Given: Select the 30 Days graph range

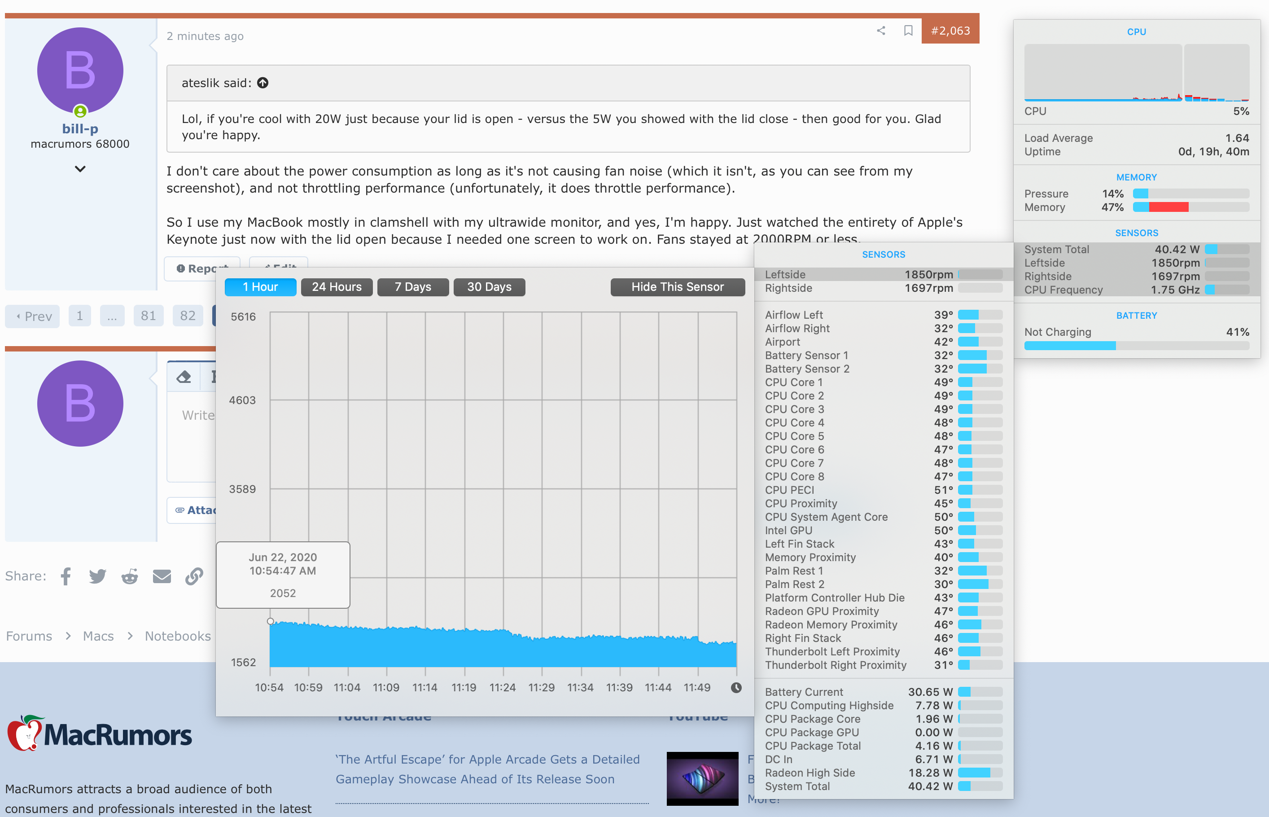Looking at the screenshot, I should (x=490, y=287).
